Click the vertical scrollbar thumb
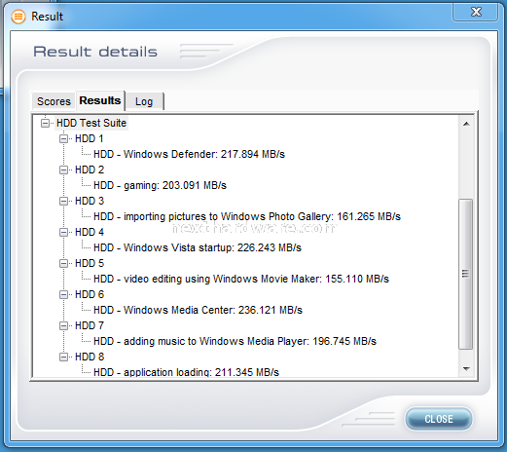 tap(466, 274)
